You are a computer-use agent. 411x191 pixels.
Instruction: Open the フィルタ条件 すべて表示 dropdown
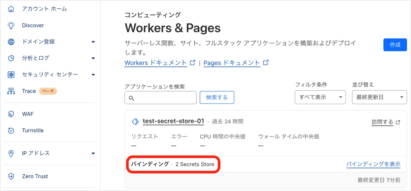point(320,97)
